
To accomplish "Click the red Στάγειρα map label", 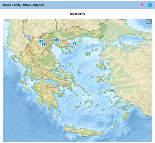I will 67,43.
